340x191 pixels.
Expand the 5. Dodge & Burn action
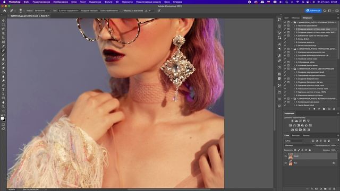[295, 39]
